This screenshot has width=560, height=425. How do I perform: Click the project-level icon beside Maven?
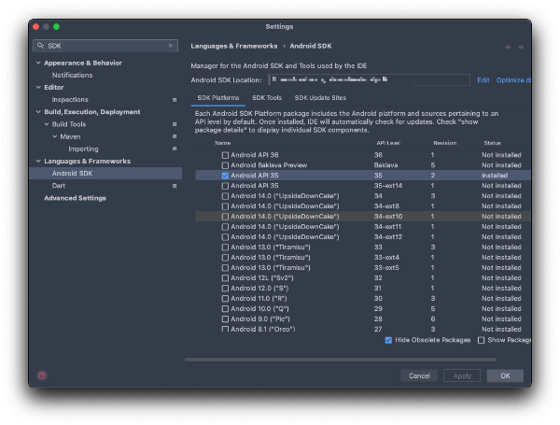coord(175,136)
